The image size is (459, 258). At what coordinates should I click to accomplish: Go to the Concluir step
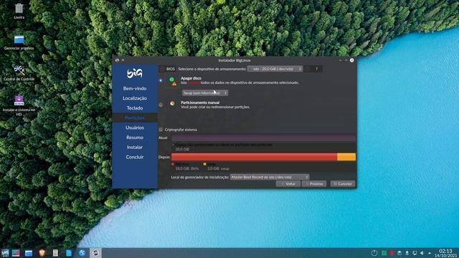135,157
